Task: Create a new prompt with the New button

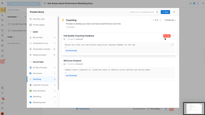Action: pos(166,12)
